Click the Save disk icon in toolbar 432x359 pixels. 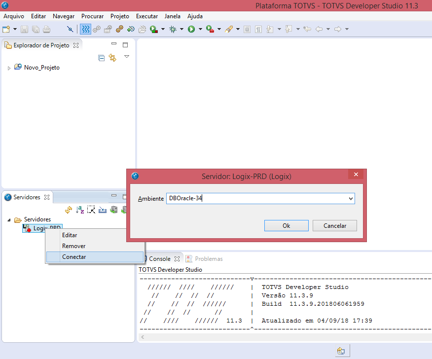(25, 29)
